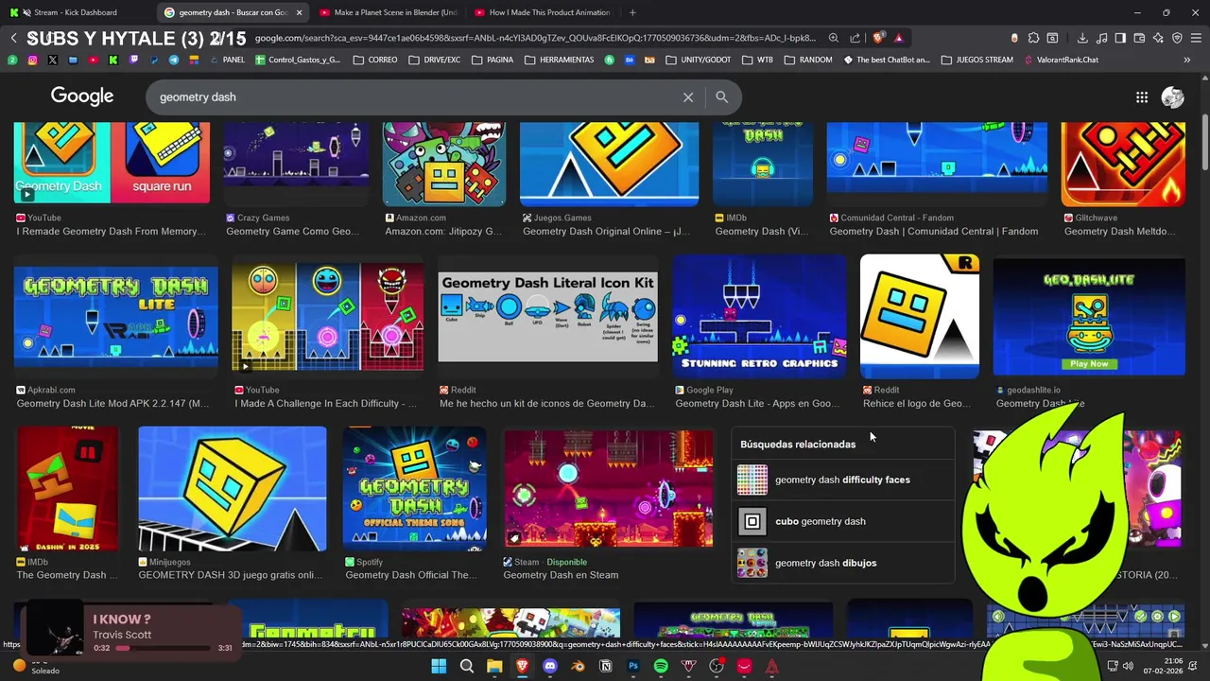1210x681 pixels.
Task: Select related search cubo geometry dash
Action: coord(842,521)
